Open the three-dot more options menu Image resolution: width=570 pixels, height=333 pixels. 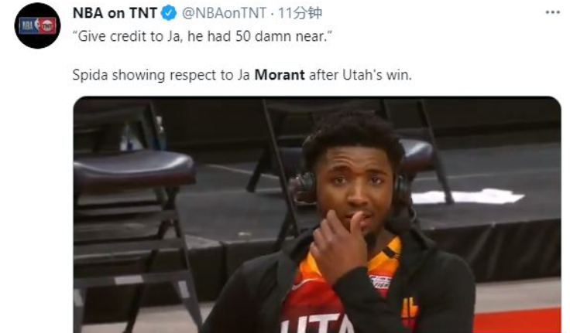552,12
